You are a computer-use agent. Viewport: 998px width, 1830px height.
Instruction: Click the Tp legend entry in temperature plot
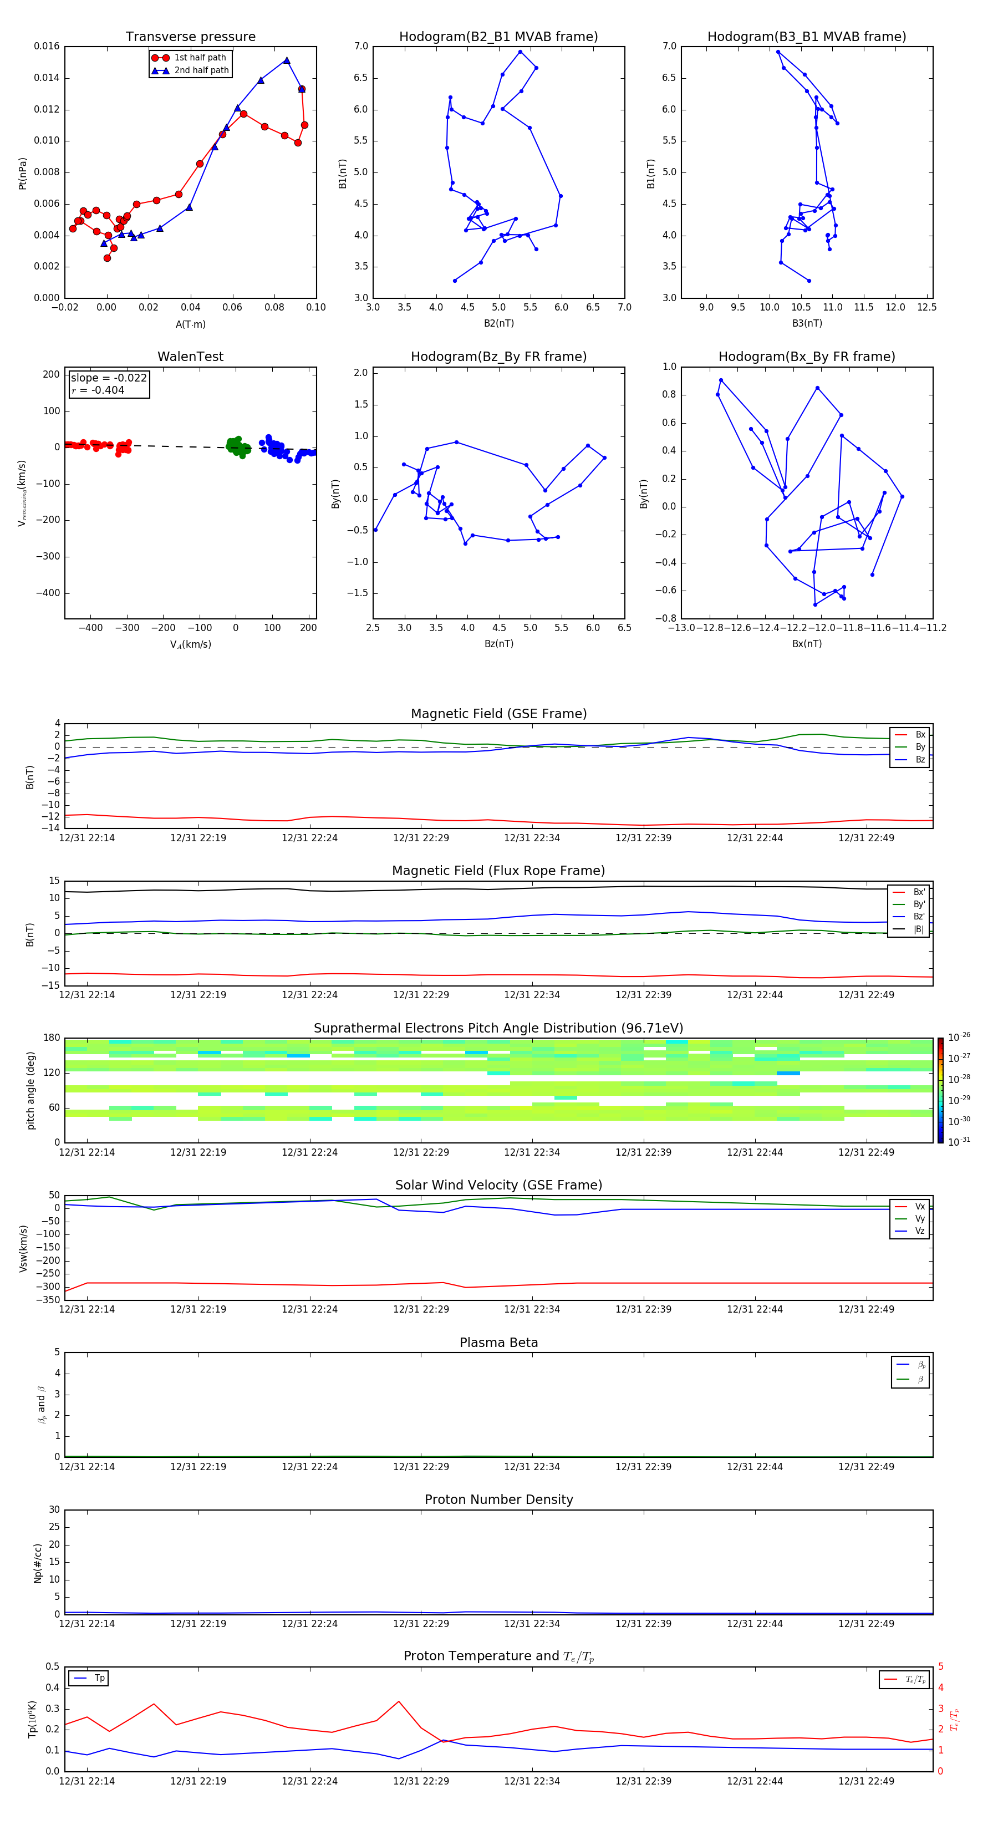[x=89, y=1678]
